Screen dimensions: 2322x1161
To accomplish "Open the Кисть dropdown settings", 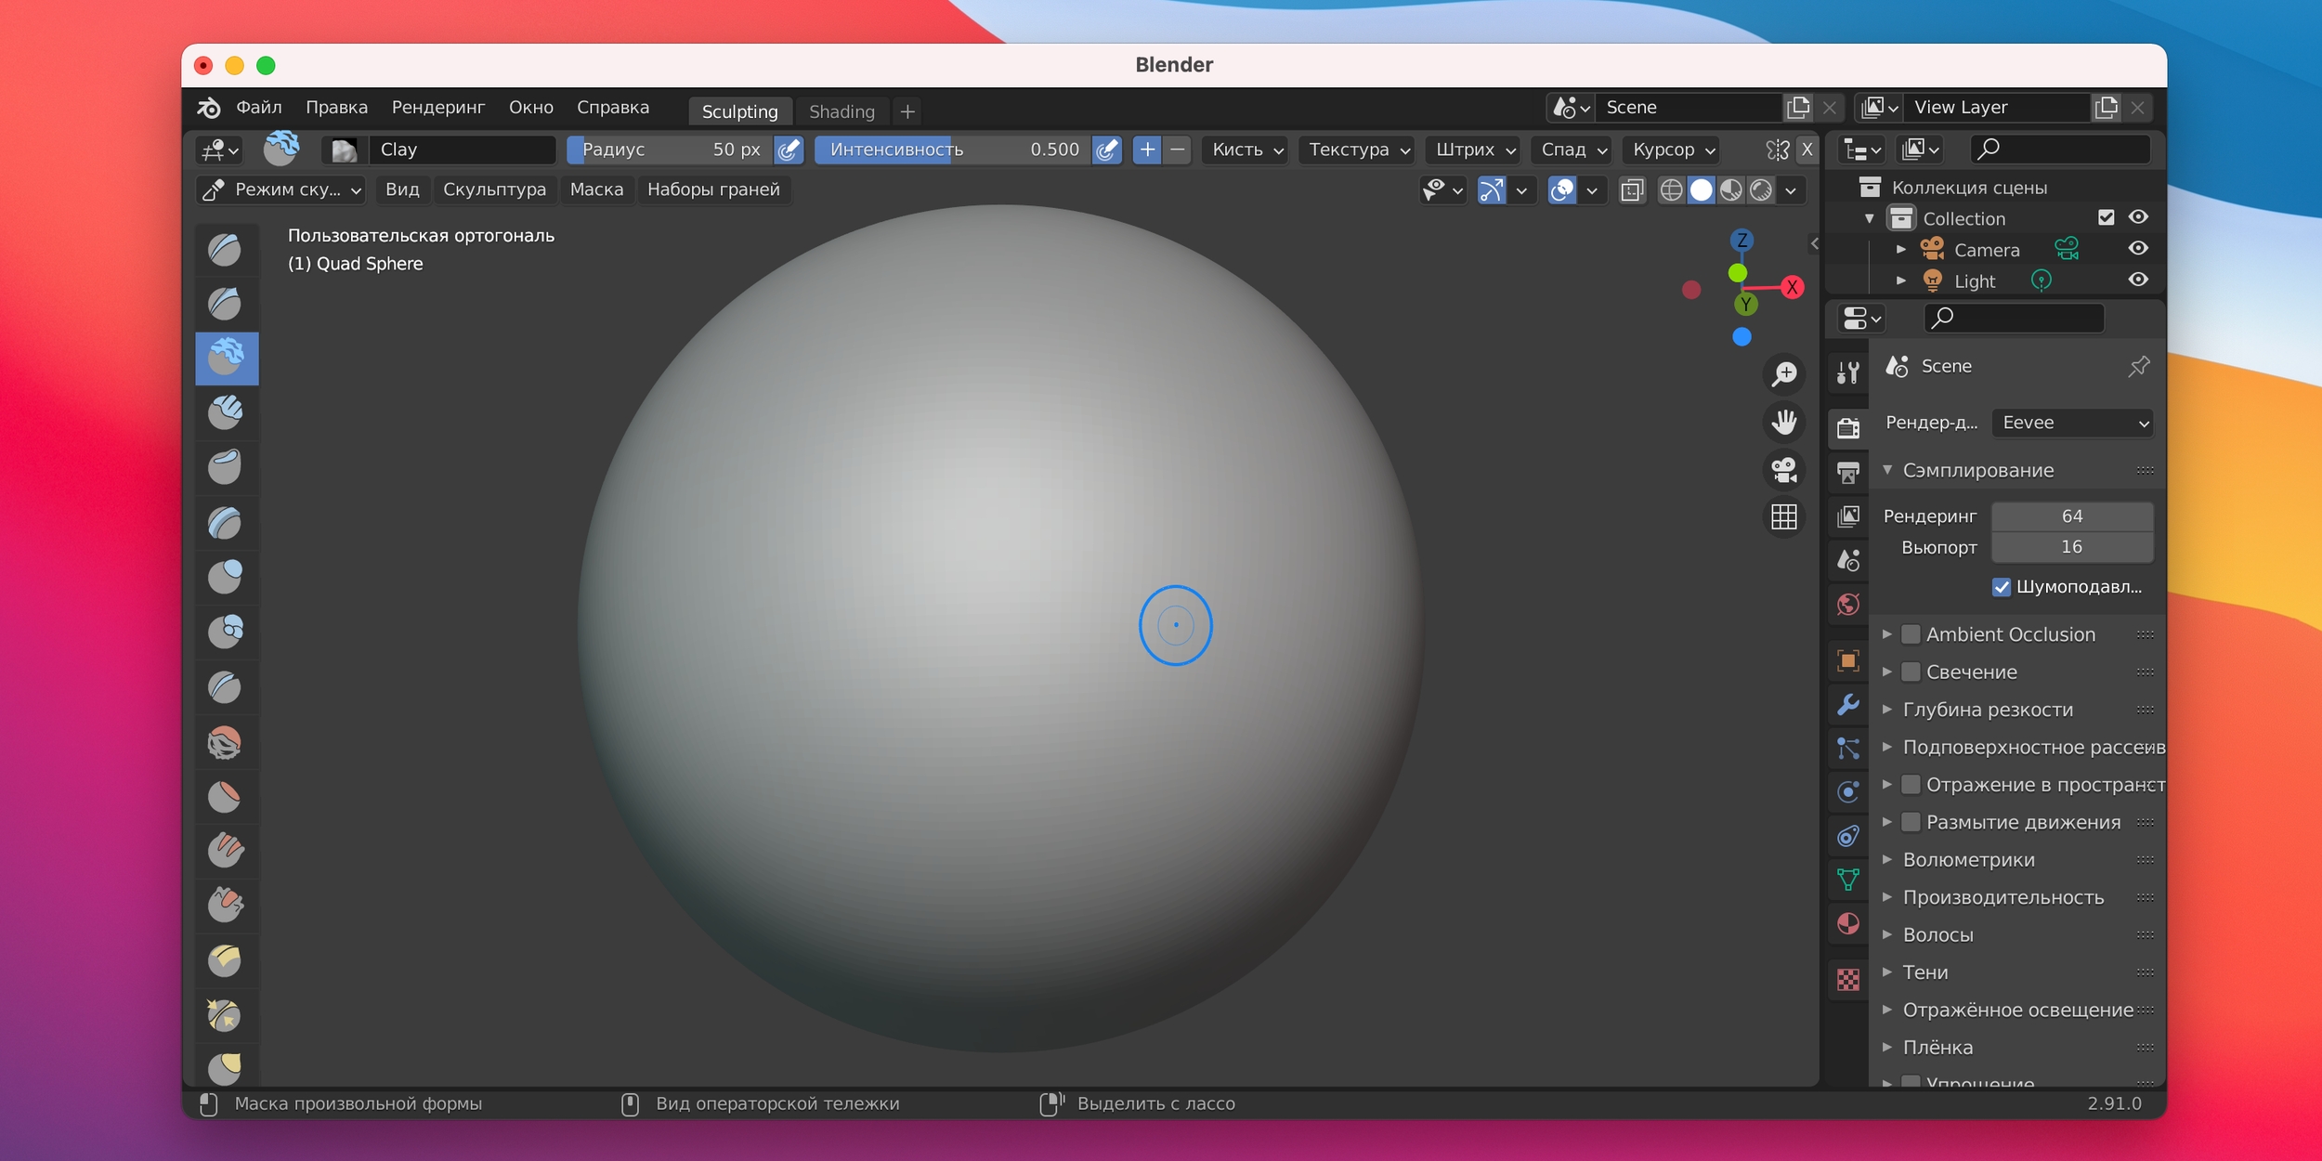I will pyautogui.click(x=1246, y=150).
